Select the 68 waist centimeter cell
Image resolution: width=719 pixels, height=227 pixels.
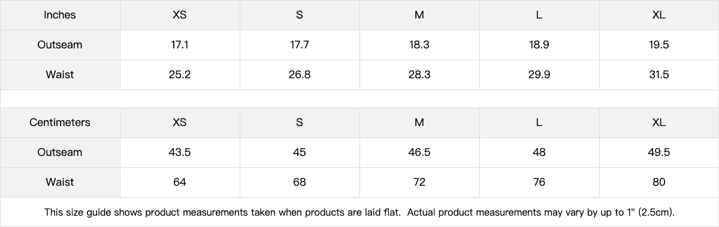300,182
